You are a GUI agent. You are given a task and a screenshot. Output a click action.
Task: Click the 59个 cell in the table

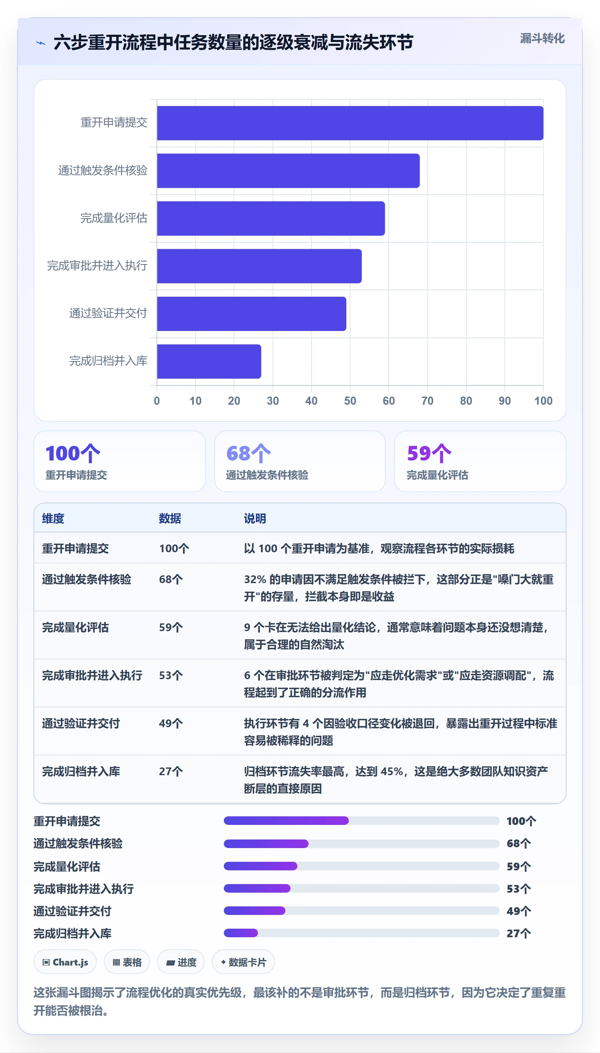[171, 627]
